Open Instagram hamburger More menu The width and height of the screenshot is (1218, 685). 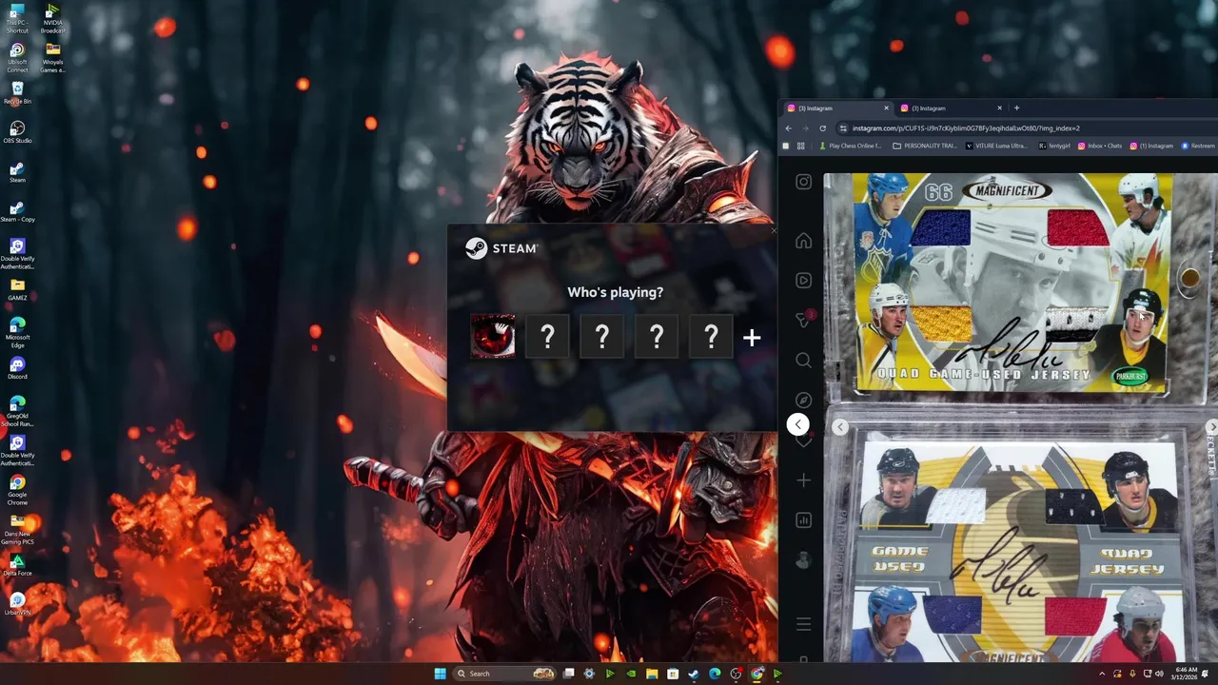803,624
